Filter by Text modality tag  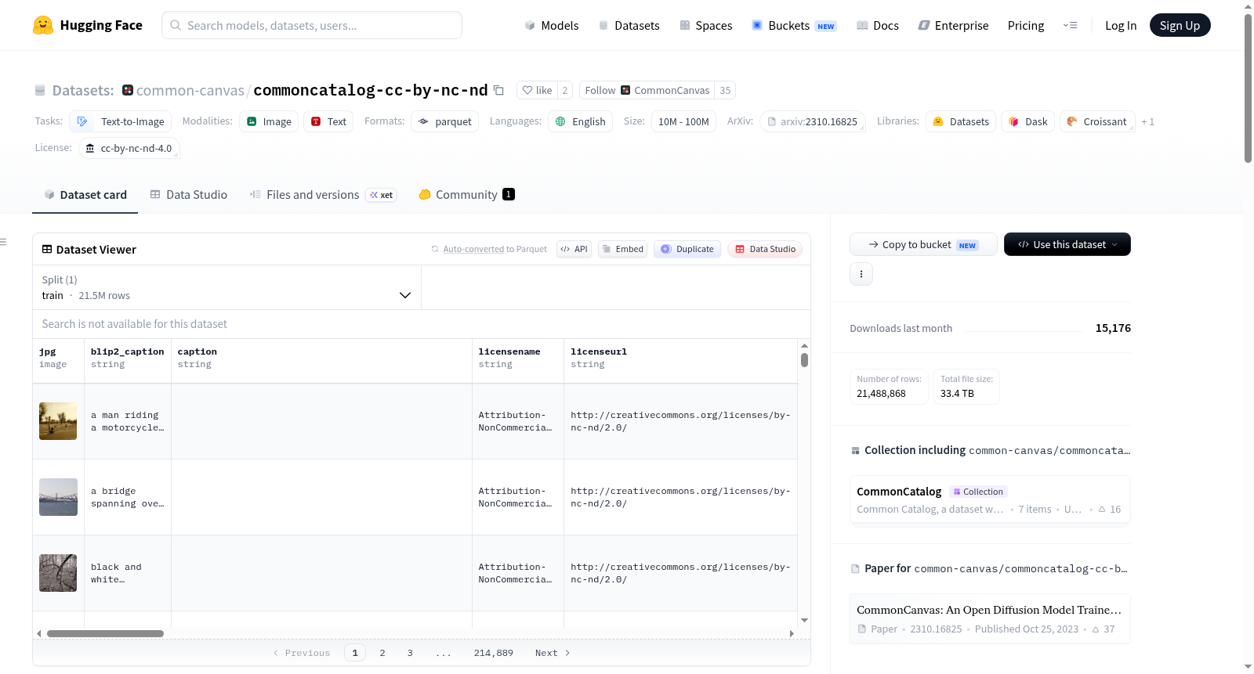point(328,121)
